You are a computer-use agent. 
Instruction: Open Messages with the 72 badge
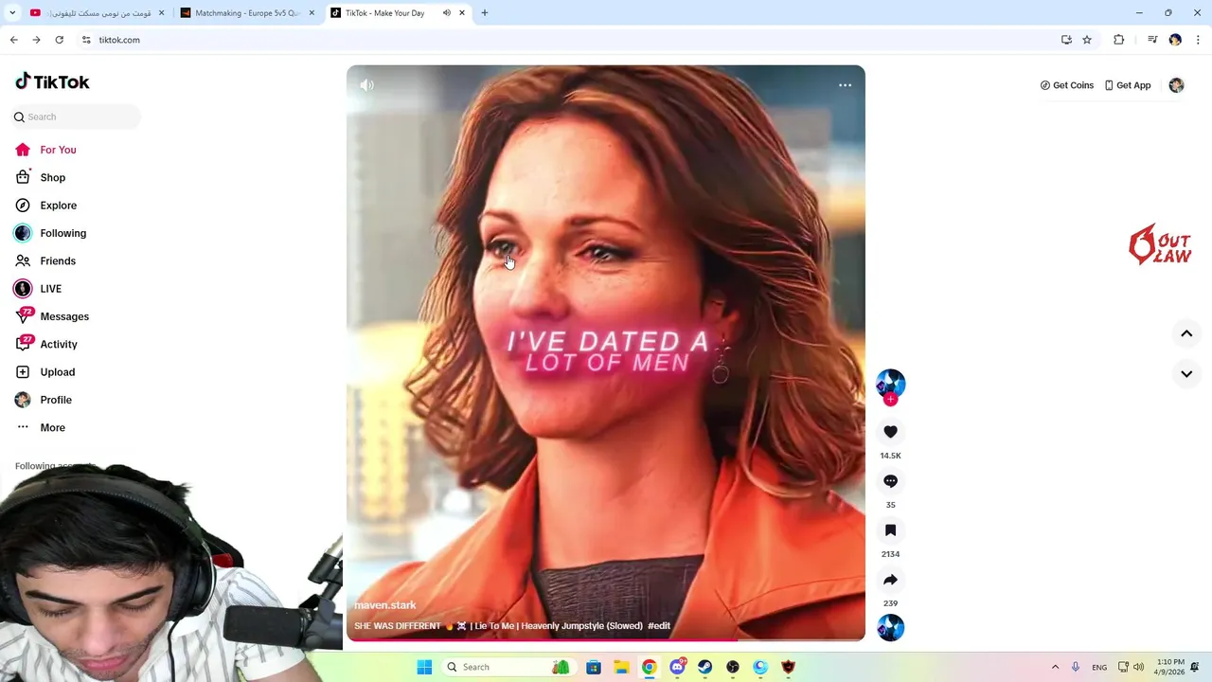pos(52,316)
